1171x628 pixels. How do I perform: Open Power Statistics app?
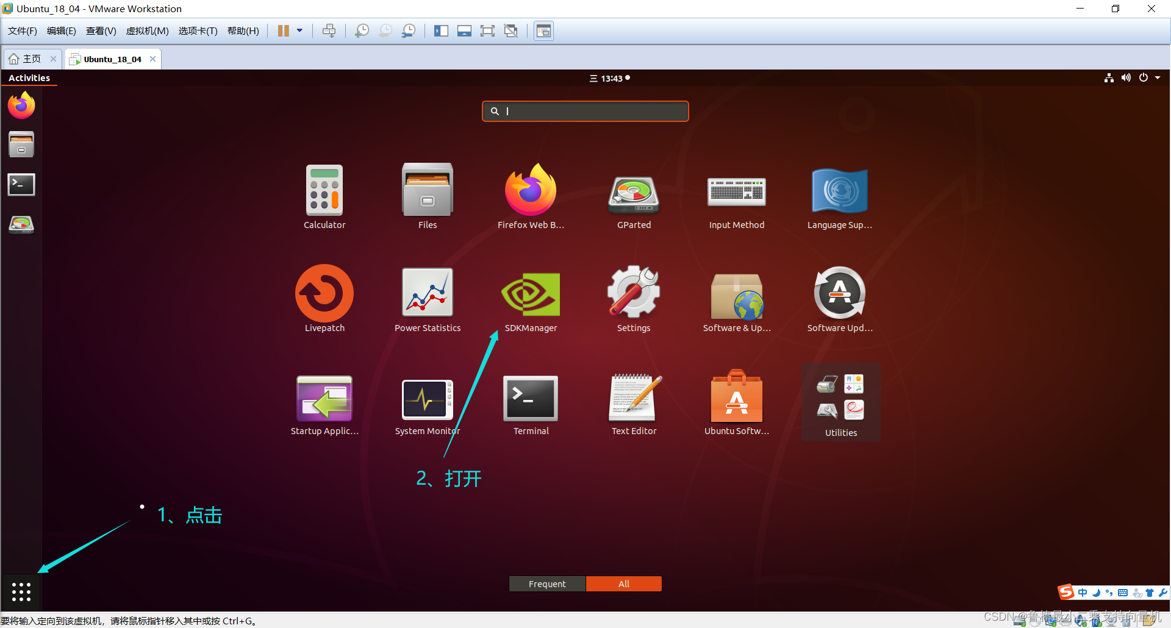coord(428,299)
